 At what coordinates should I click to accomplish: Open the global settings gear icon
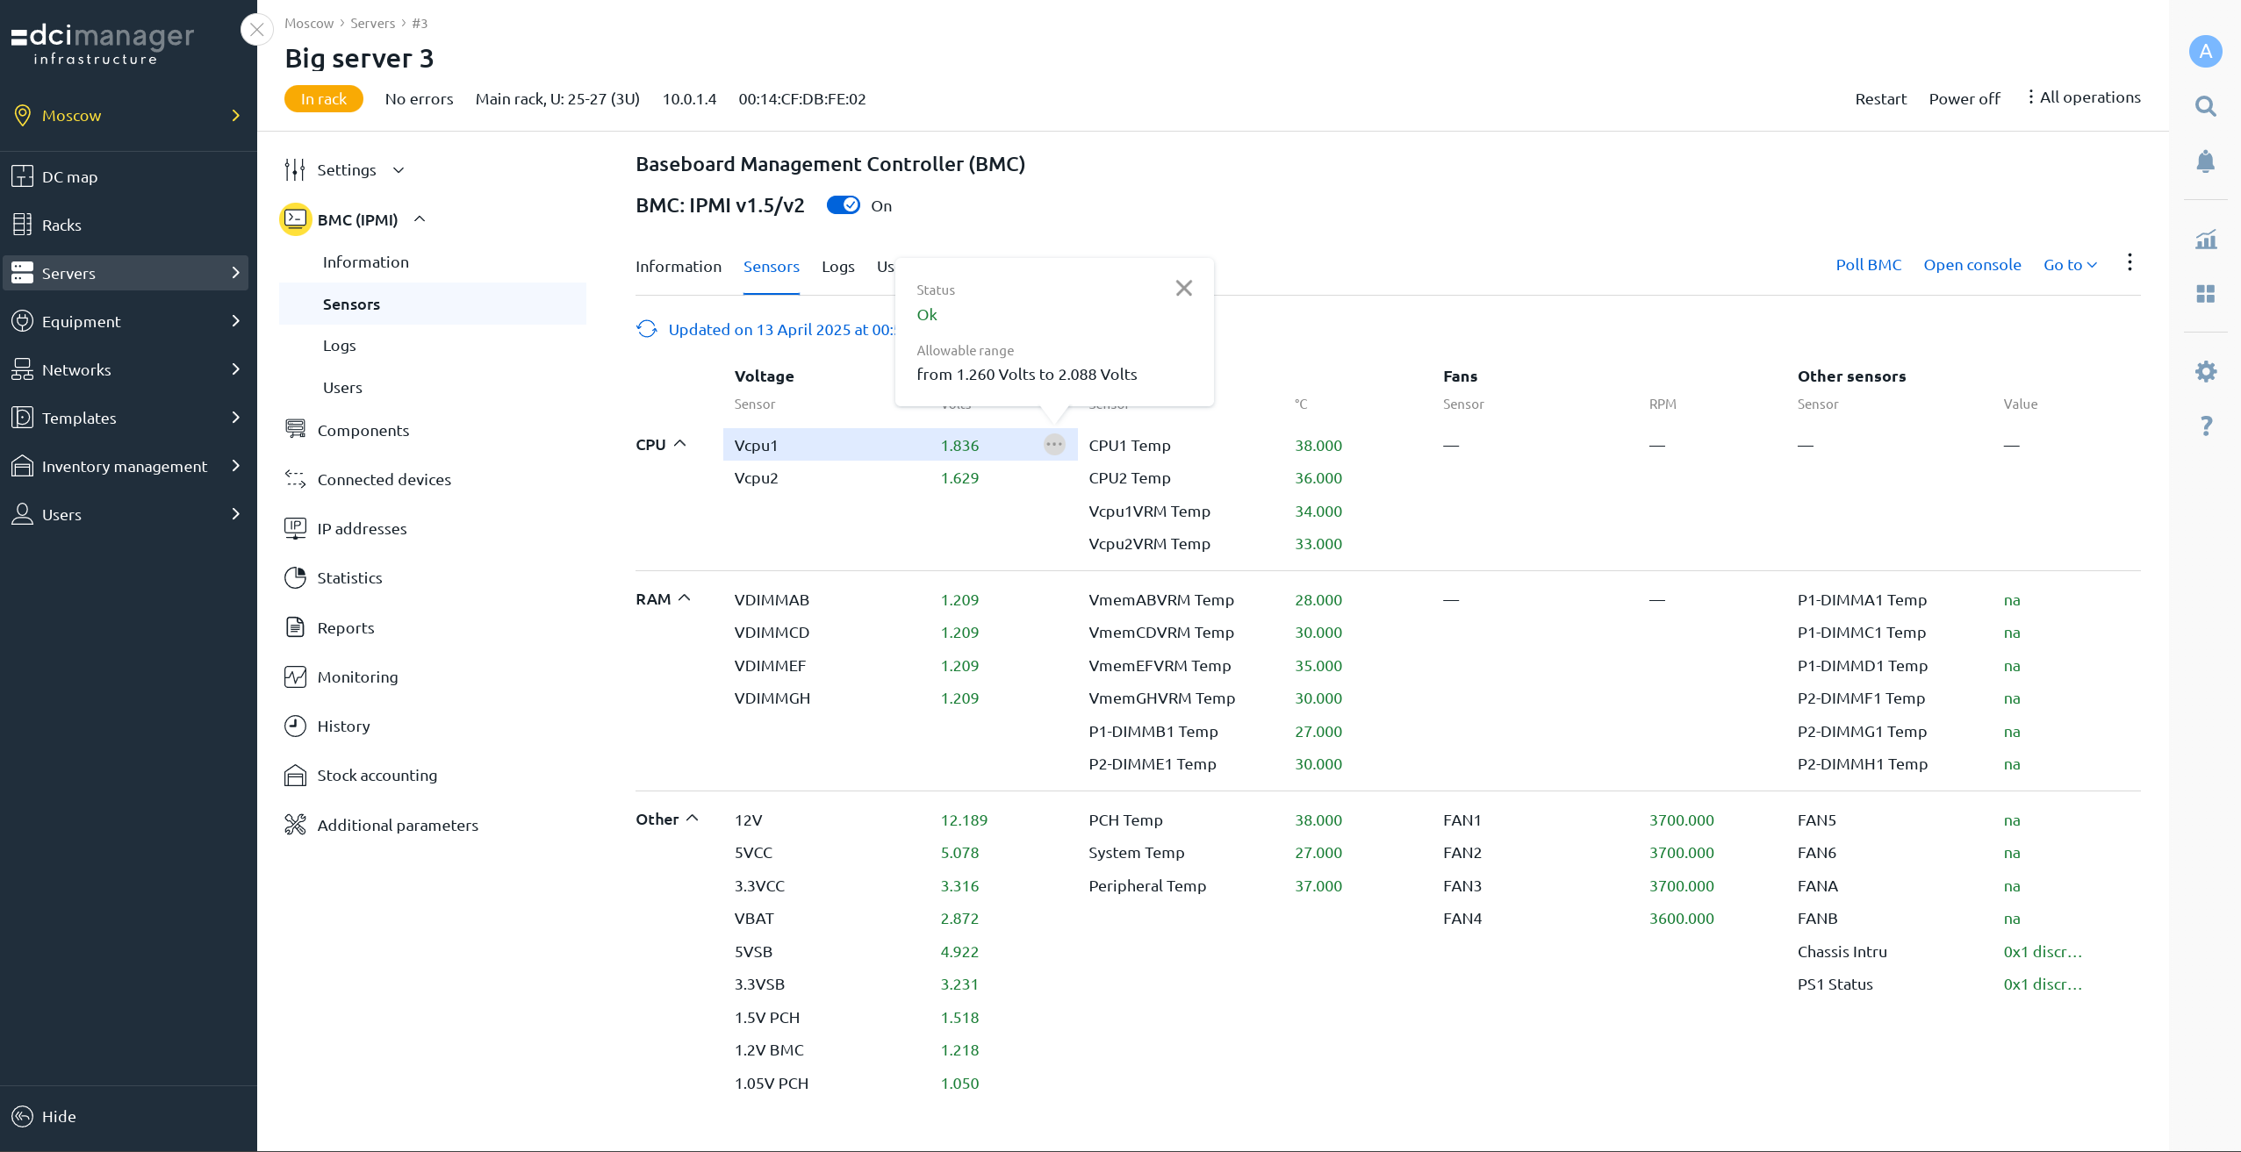pyautogui.click(x=2205, y=372)
